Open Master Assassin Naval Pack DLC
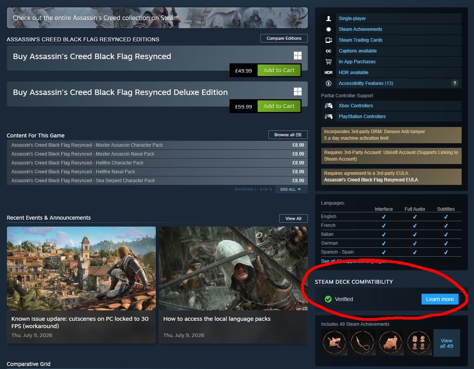Viewport: 474px width, 369px height. coord(157,154)
